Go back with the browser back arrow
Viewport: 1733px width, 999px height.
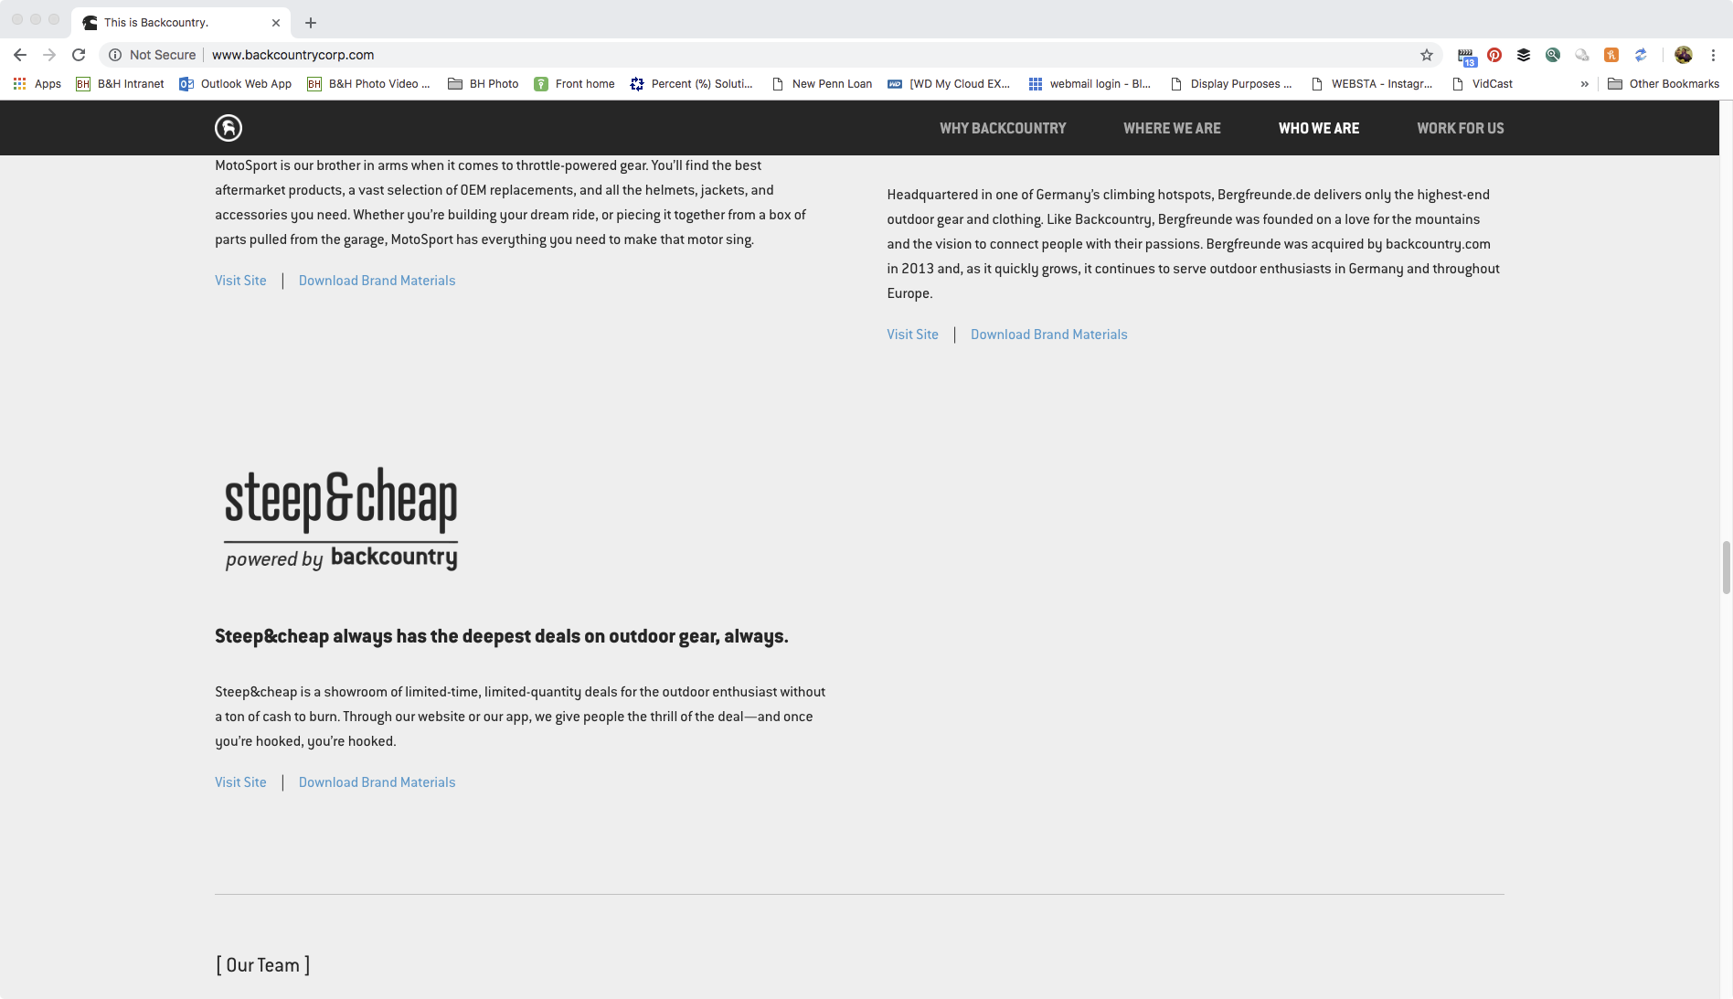point(20,55)
